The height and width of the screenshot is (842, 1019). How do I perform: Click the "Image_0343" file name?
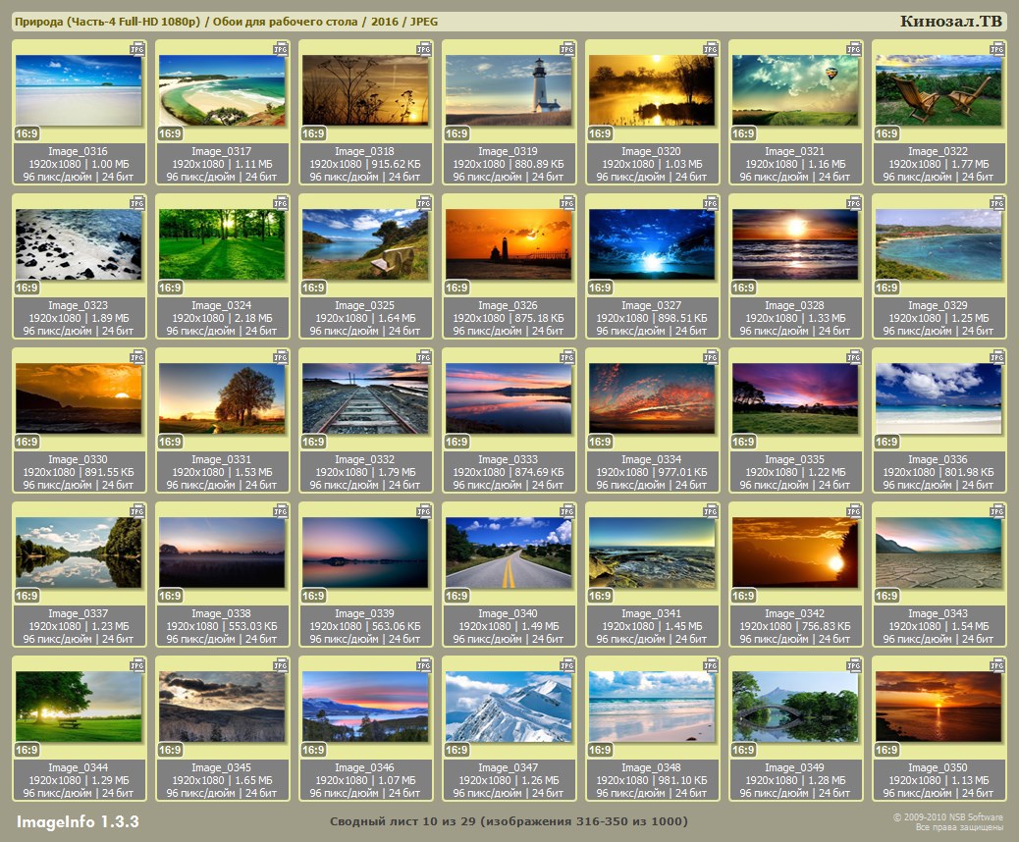click(x=938, y=613)
